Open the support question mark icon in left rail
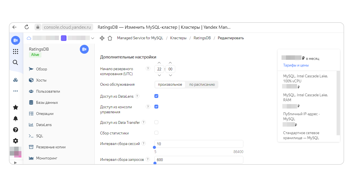The height and width of the screenshot is (187, 353). (x=16, y=130)
